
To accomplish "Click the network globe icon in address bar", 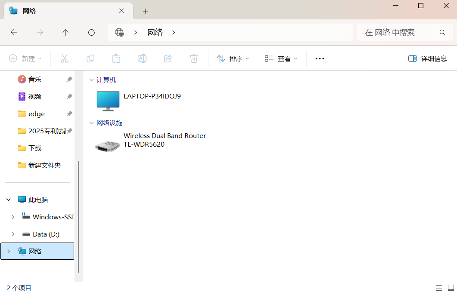I will coord(119,32).
